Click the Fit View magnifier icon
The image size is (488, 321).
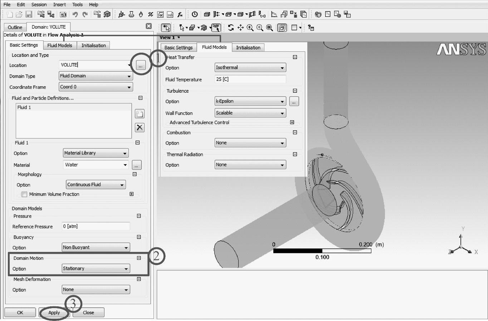click(x=269, y=28)
